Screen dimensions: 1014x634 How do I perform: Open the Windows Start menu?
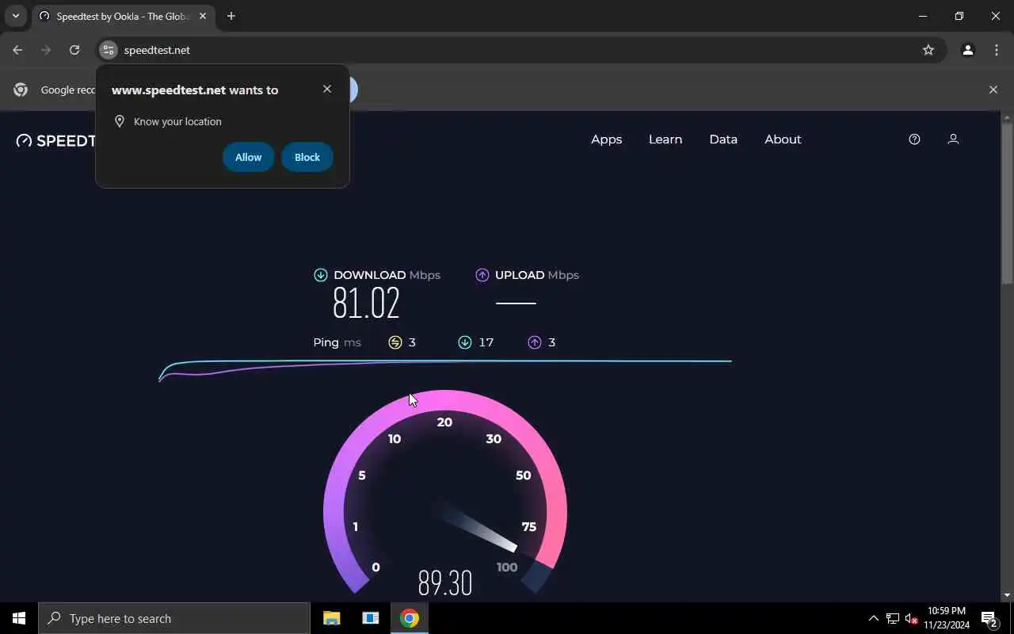pyautogui.click(x=19, y=618)
